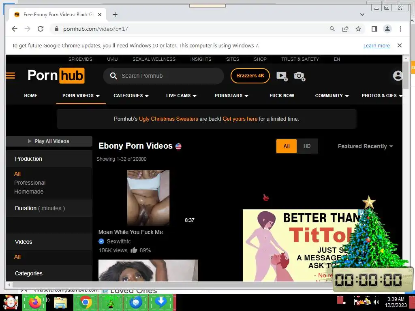
Task: Click the volume speaker icon in the system tray
Action: [376, 302]
